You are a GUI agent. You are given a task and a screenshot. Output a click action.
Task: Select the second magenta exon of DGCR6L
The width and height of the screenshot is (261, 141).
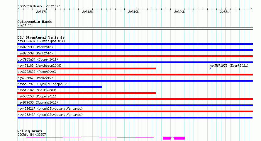tap(179, 138)
